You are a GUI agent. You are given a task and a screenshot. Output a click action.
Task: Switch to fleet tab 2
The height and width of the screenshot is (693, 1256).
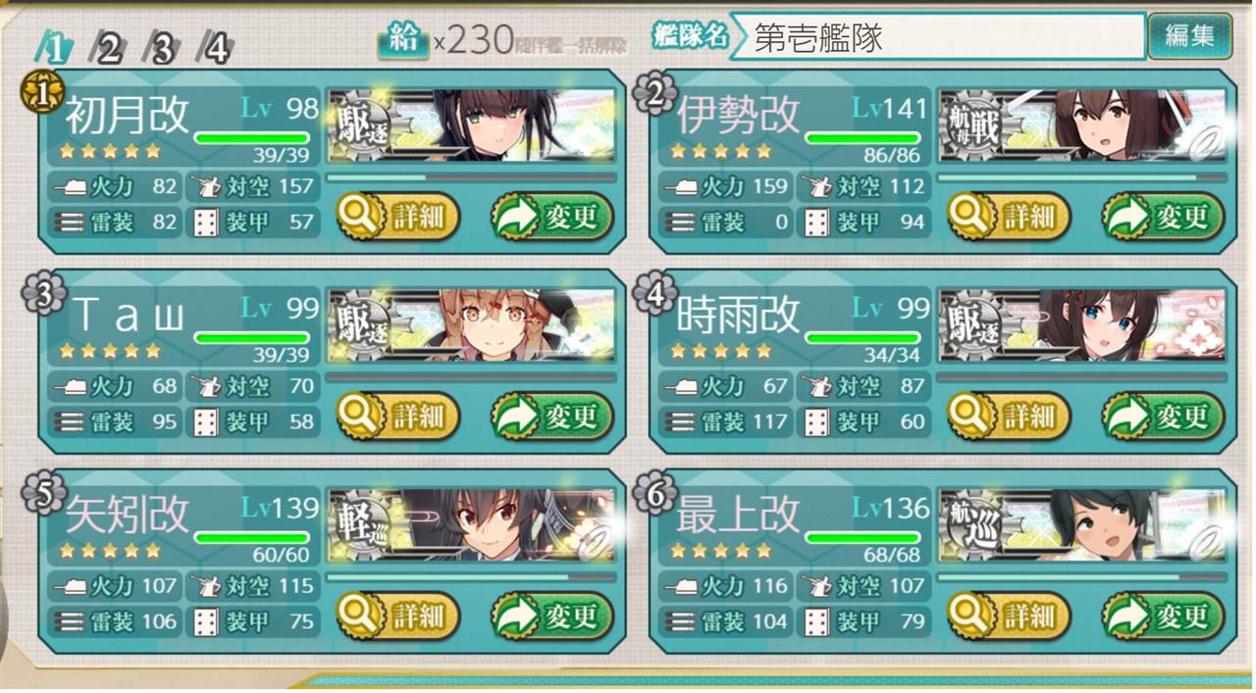coord(106,47)
